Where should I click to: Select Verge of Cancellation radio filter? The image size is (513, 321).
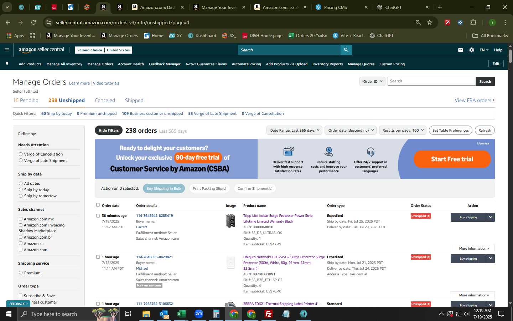tap(21, 154)
